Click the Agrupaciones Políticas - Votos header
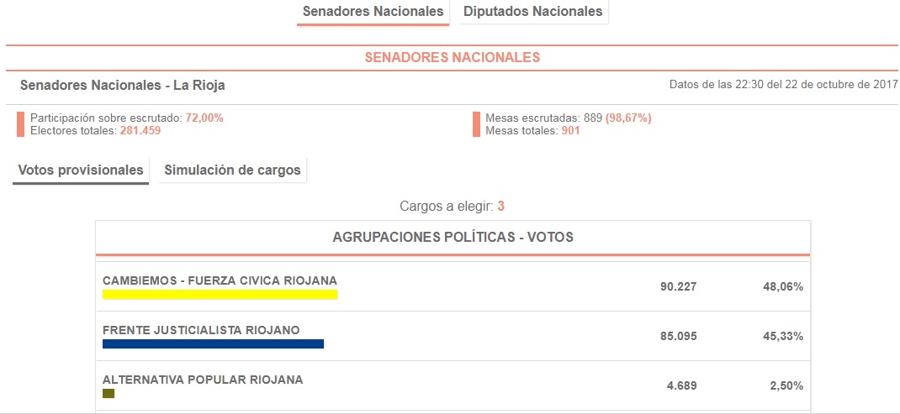The image size is (900, 414). point(453,238)
